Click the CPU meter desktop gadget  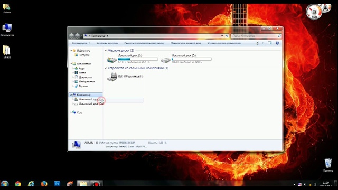pyautogui.click(x=314, y=12)
